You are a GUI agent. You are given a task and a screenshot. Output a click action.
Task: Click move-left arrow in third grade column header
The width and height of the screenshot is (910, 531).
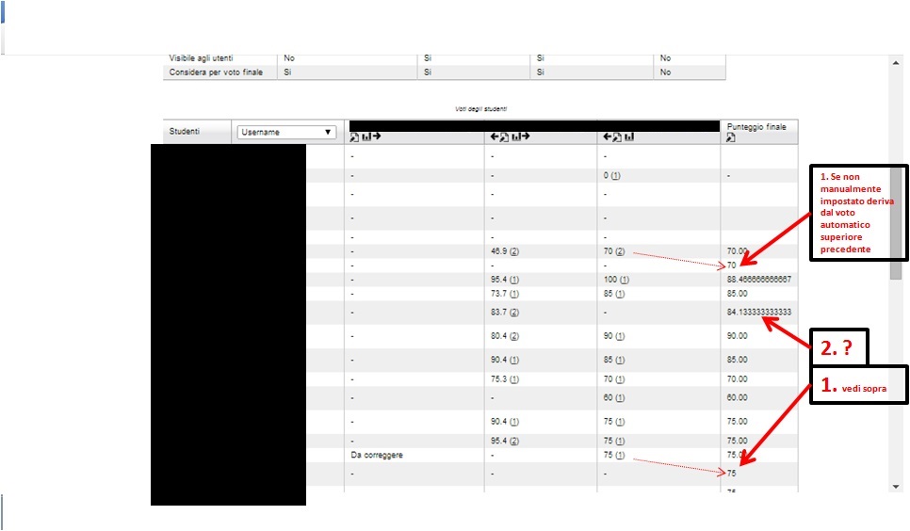click(x=608, y=137)
